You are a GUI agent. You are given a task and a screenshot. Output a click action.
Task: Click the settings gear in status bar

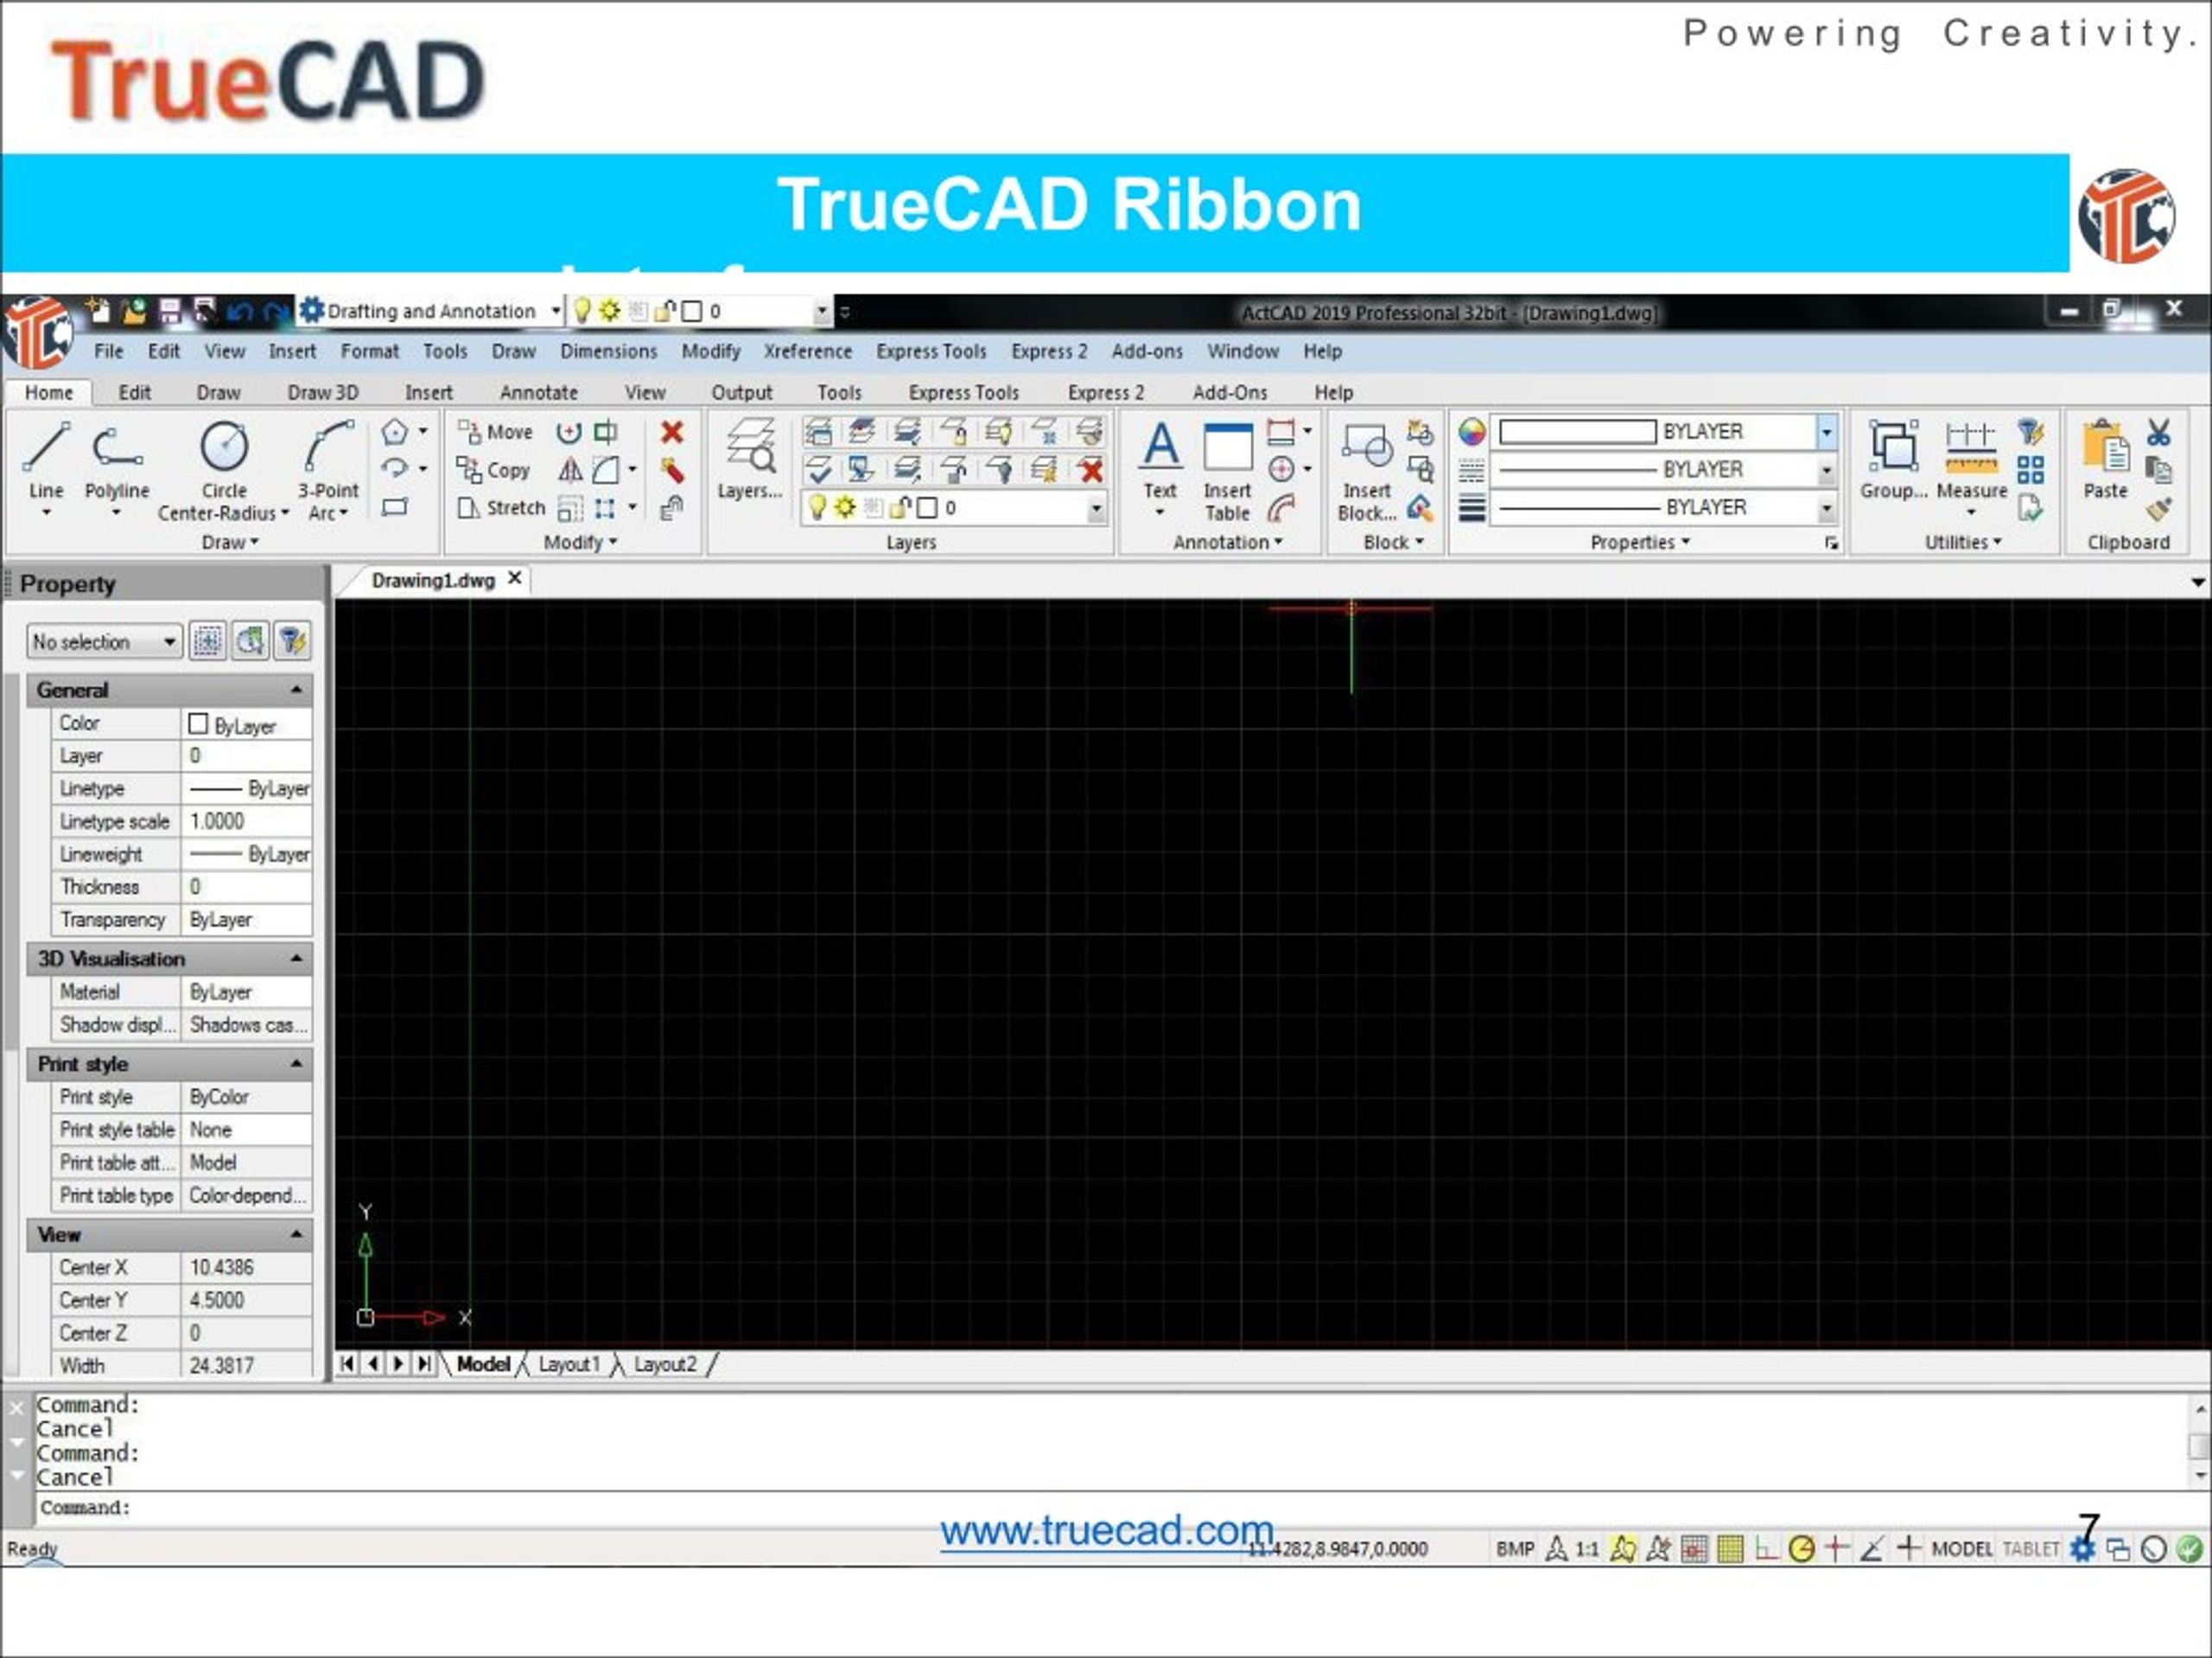tap(2083, 1549)
